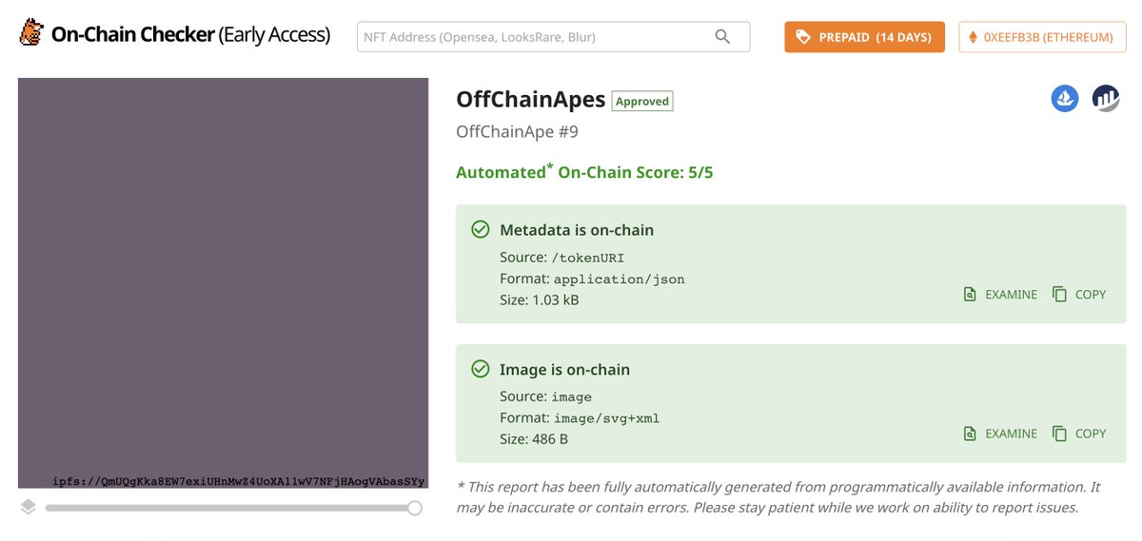The height and width of the screenshot is (541, 1142).
Task: Examine the on-chain image
Action: click(1000, 434)
